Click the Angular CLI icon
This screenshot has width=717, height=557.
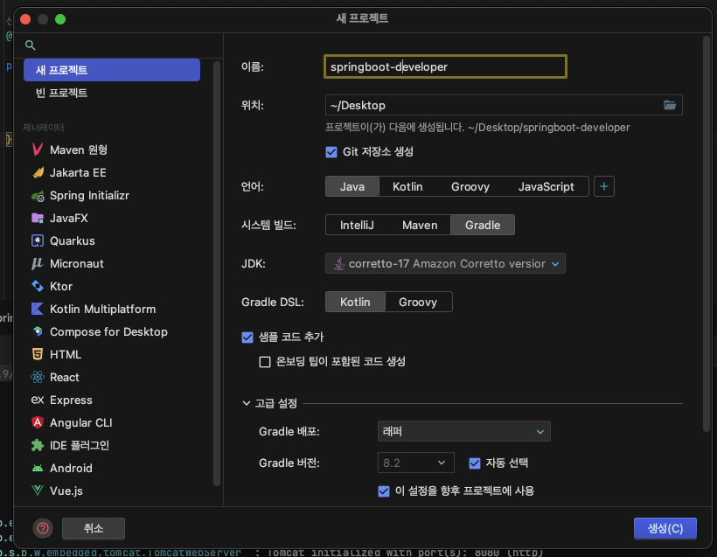[38, 422]
